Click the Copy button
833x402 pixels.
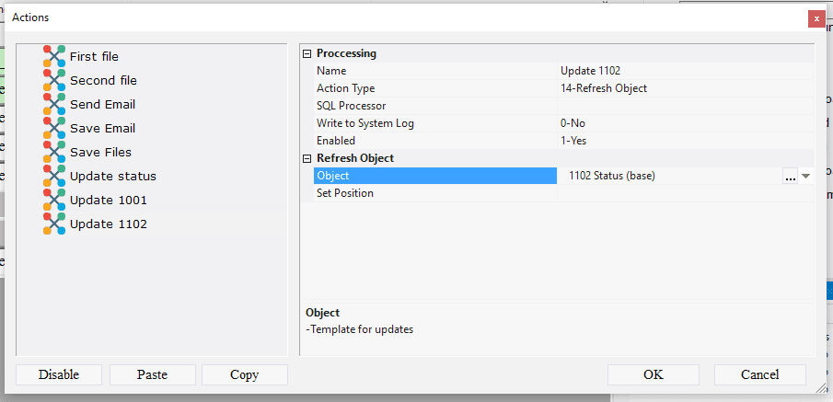click(245, 374)
